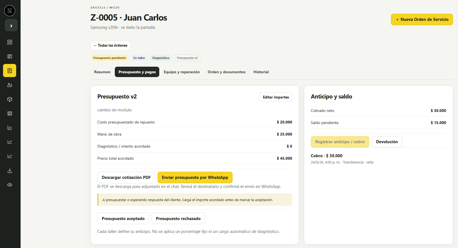Switch to the Resumen tab
This screenshot has width=458, height=248.
coord(102,72)
